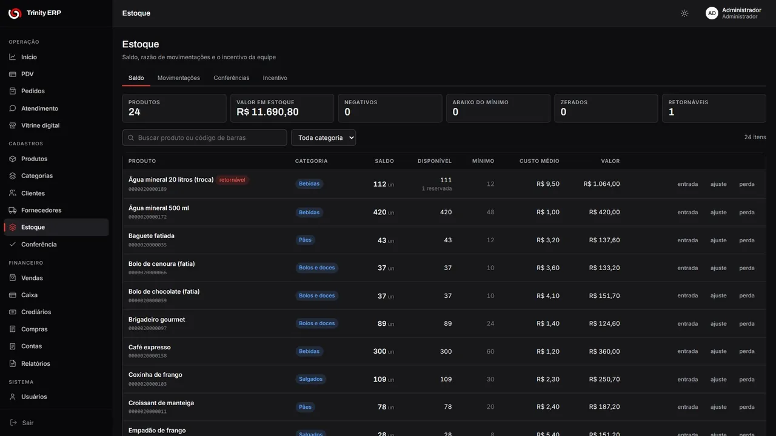The width and height of the screenshot is (776, 436).
Task: Click the SALDO column header
Action: pyautogui.click(x=384, y=161)
